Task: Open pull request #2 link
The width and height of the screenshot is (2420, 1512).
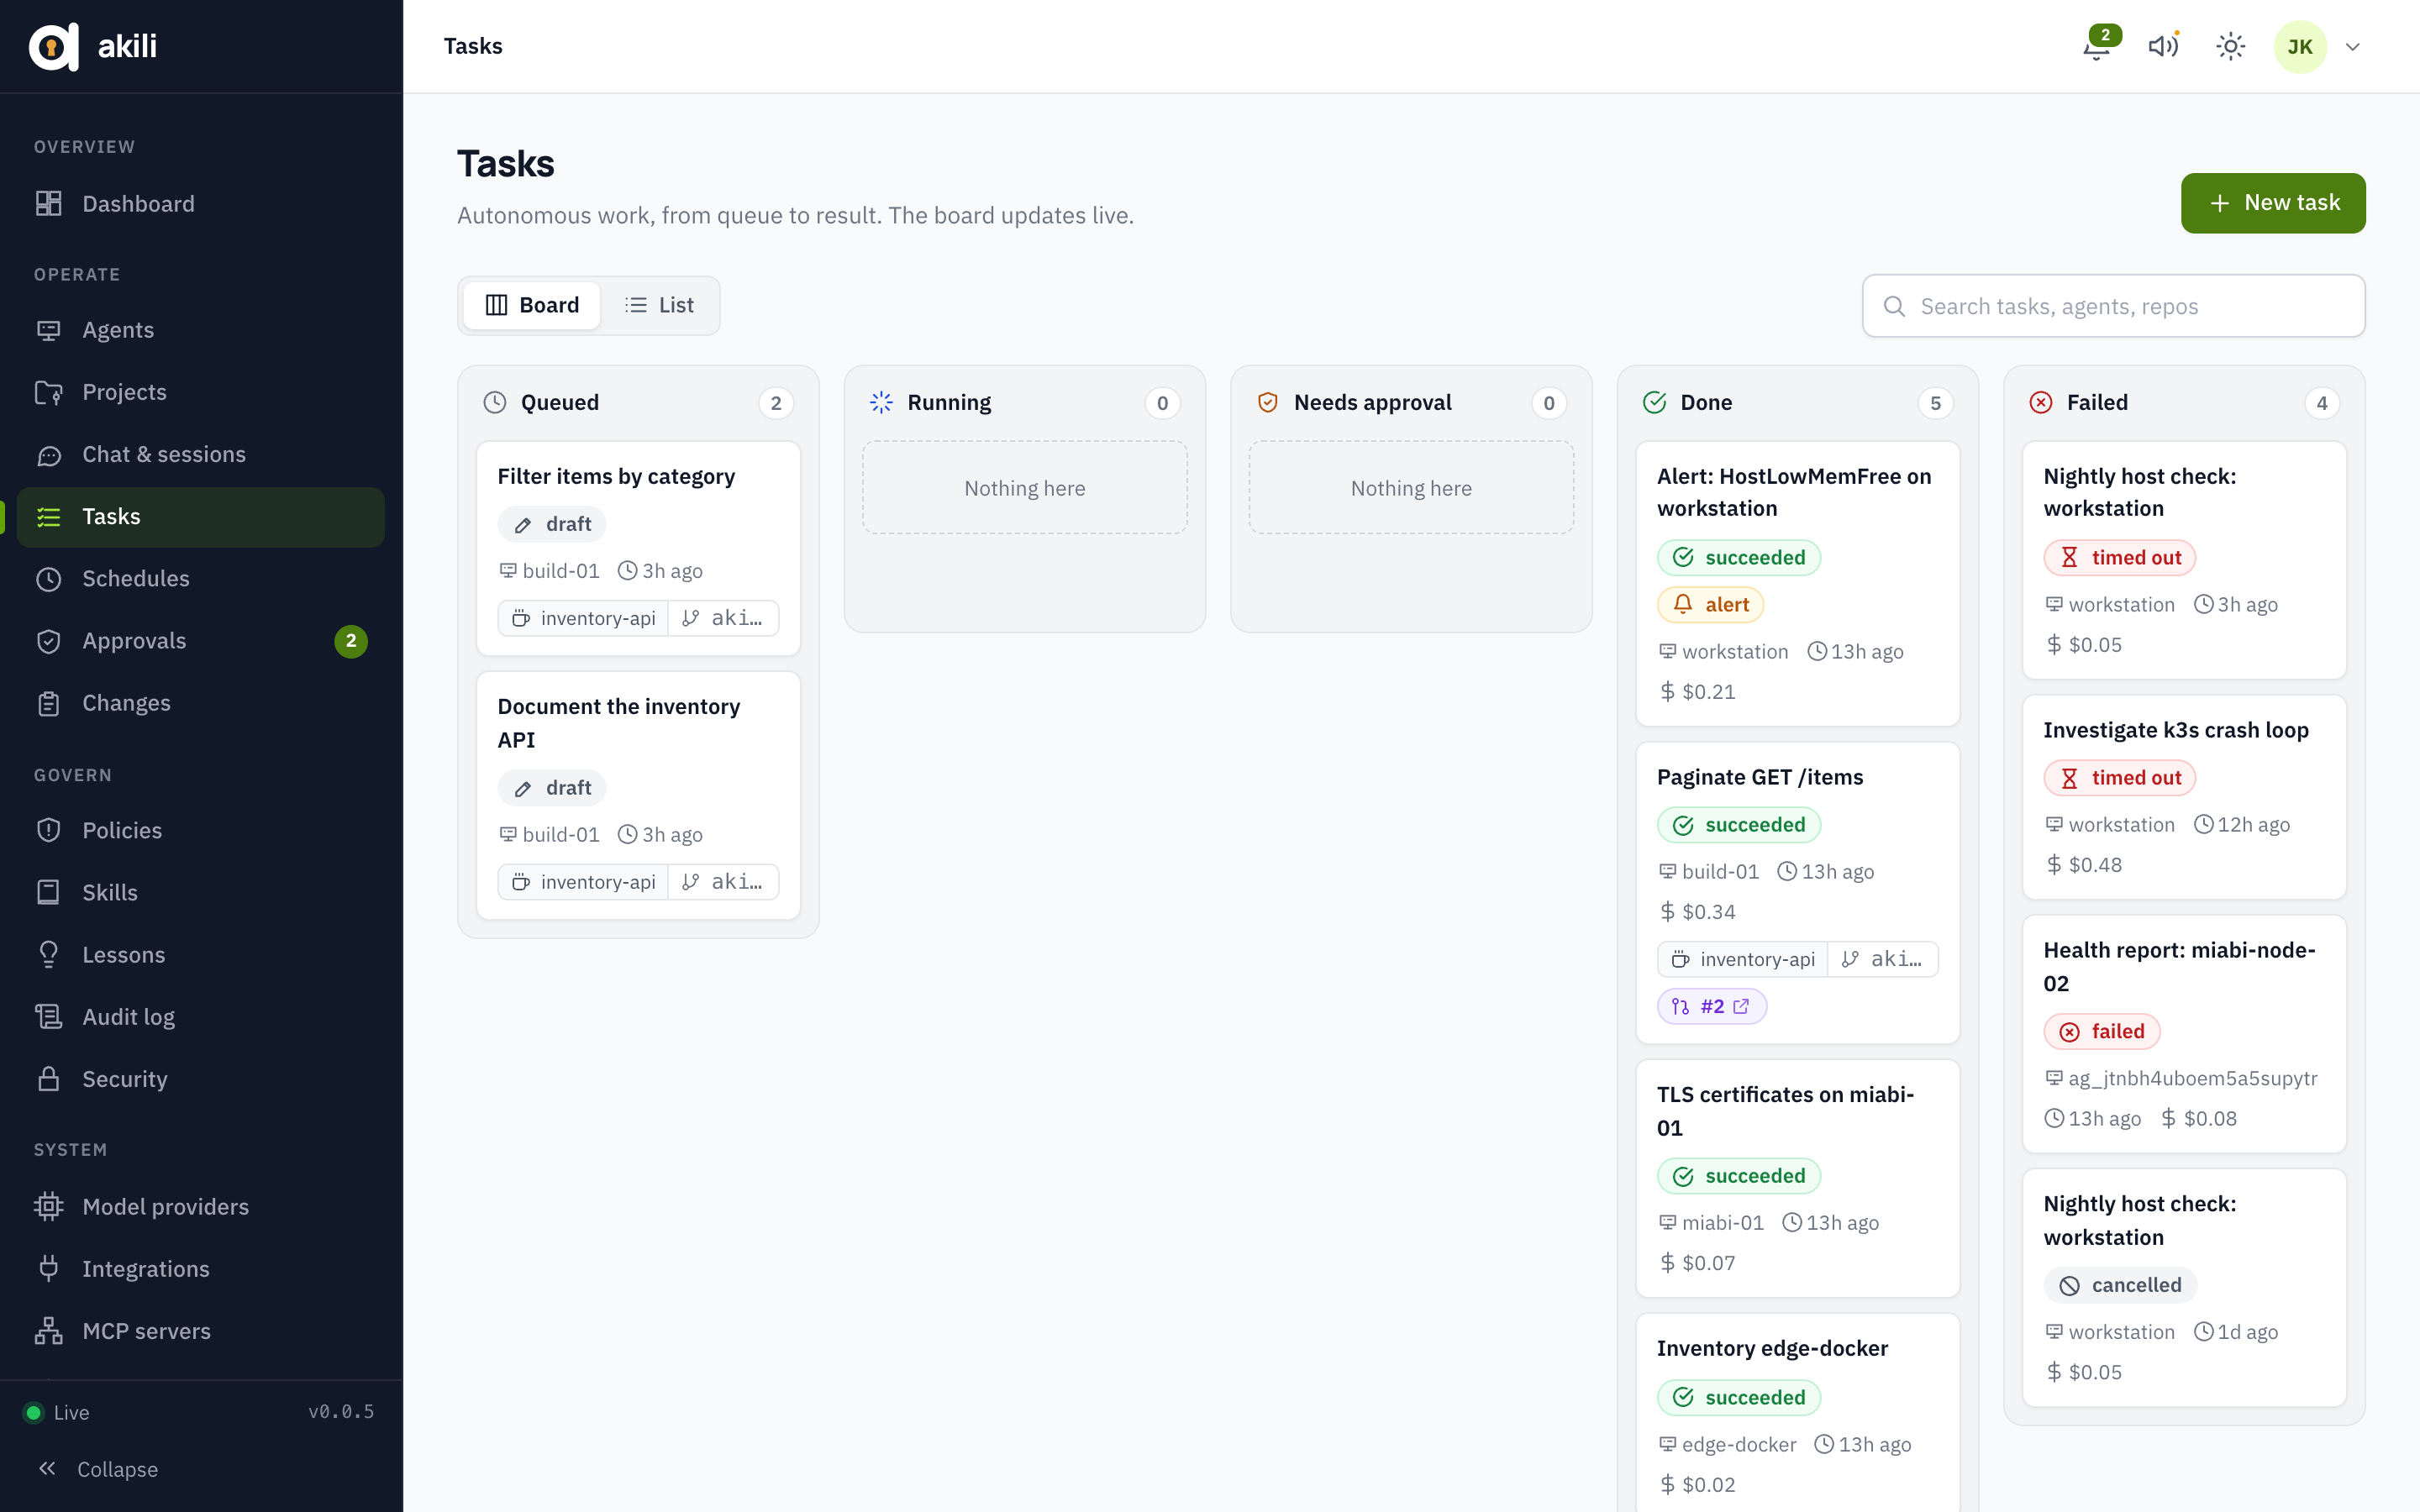Action: coord(1711,1006)
